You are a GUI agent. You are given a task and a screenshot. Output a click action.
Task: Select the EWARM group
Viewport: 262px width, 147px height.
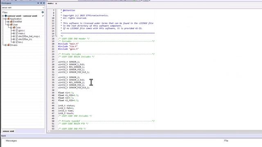click(x=17, y=22)
